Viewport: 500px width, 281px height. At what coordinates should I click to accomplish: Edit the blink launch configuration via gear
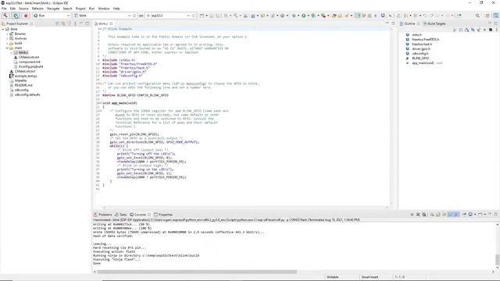134,16
